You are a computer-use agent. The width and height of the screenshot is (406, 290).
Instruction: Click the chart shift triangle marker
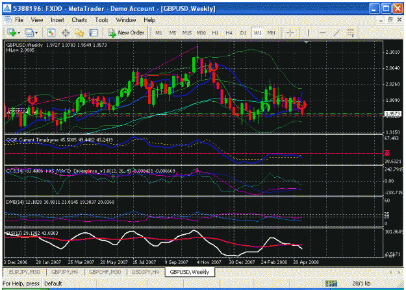[306, 42]
